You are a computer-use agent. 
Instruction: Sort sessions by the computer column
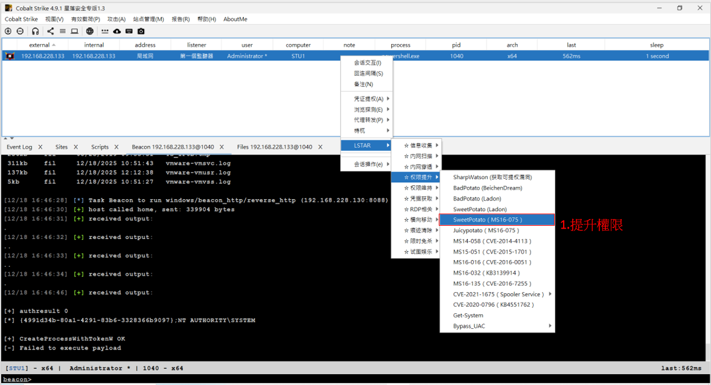click(298, 45)
